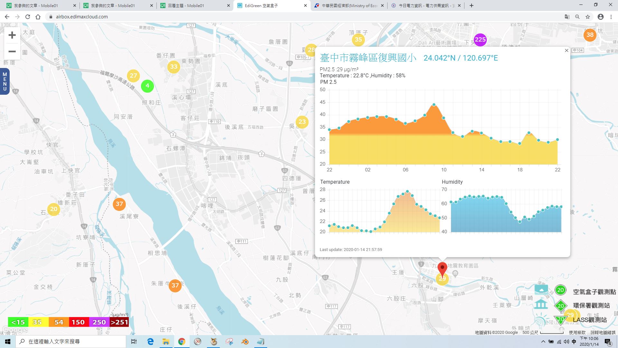Switch to first 我參與的文章 Mobile01 tab
Screen dimensions: 618x348
41,5
